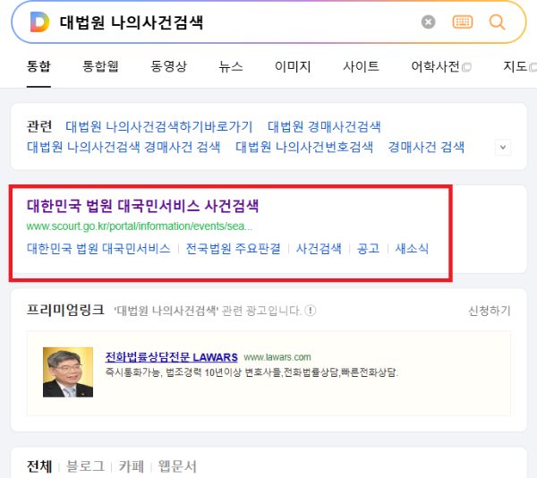The image size is (537, 478).
Task: Select the 전체 filter
Action: coord(39,466)
